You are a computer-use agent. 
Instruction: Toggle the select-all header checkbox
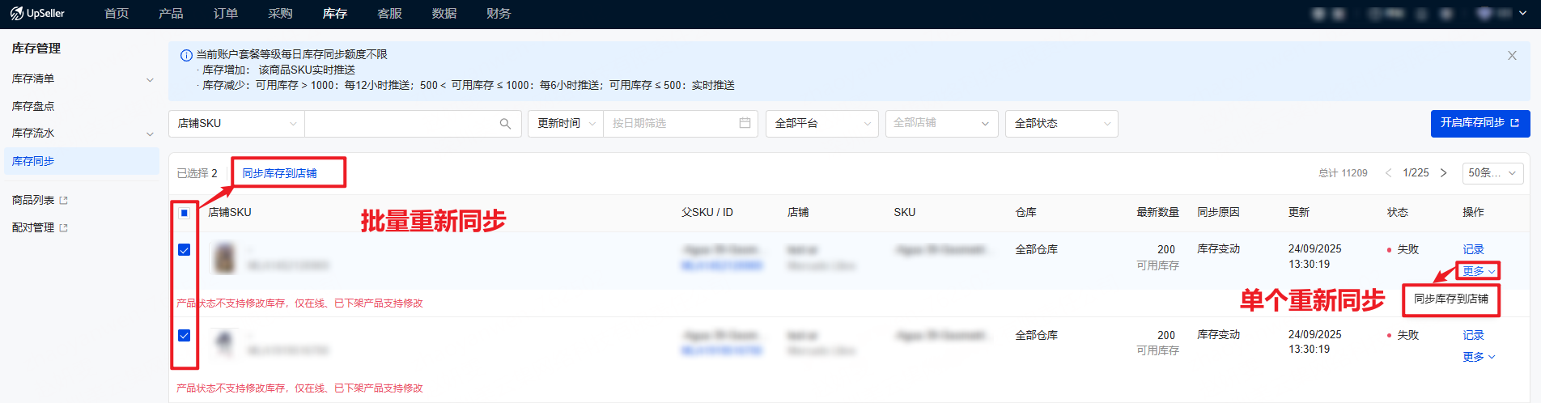click(x=185, y=213)
